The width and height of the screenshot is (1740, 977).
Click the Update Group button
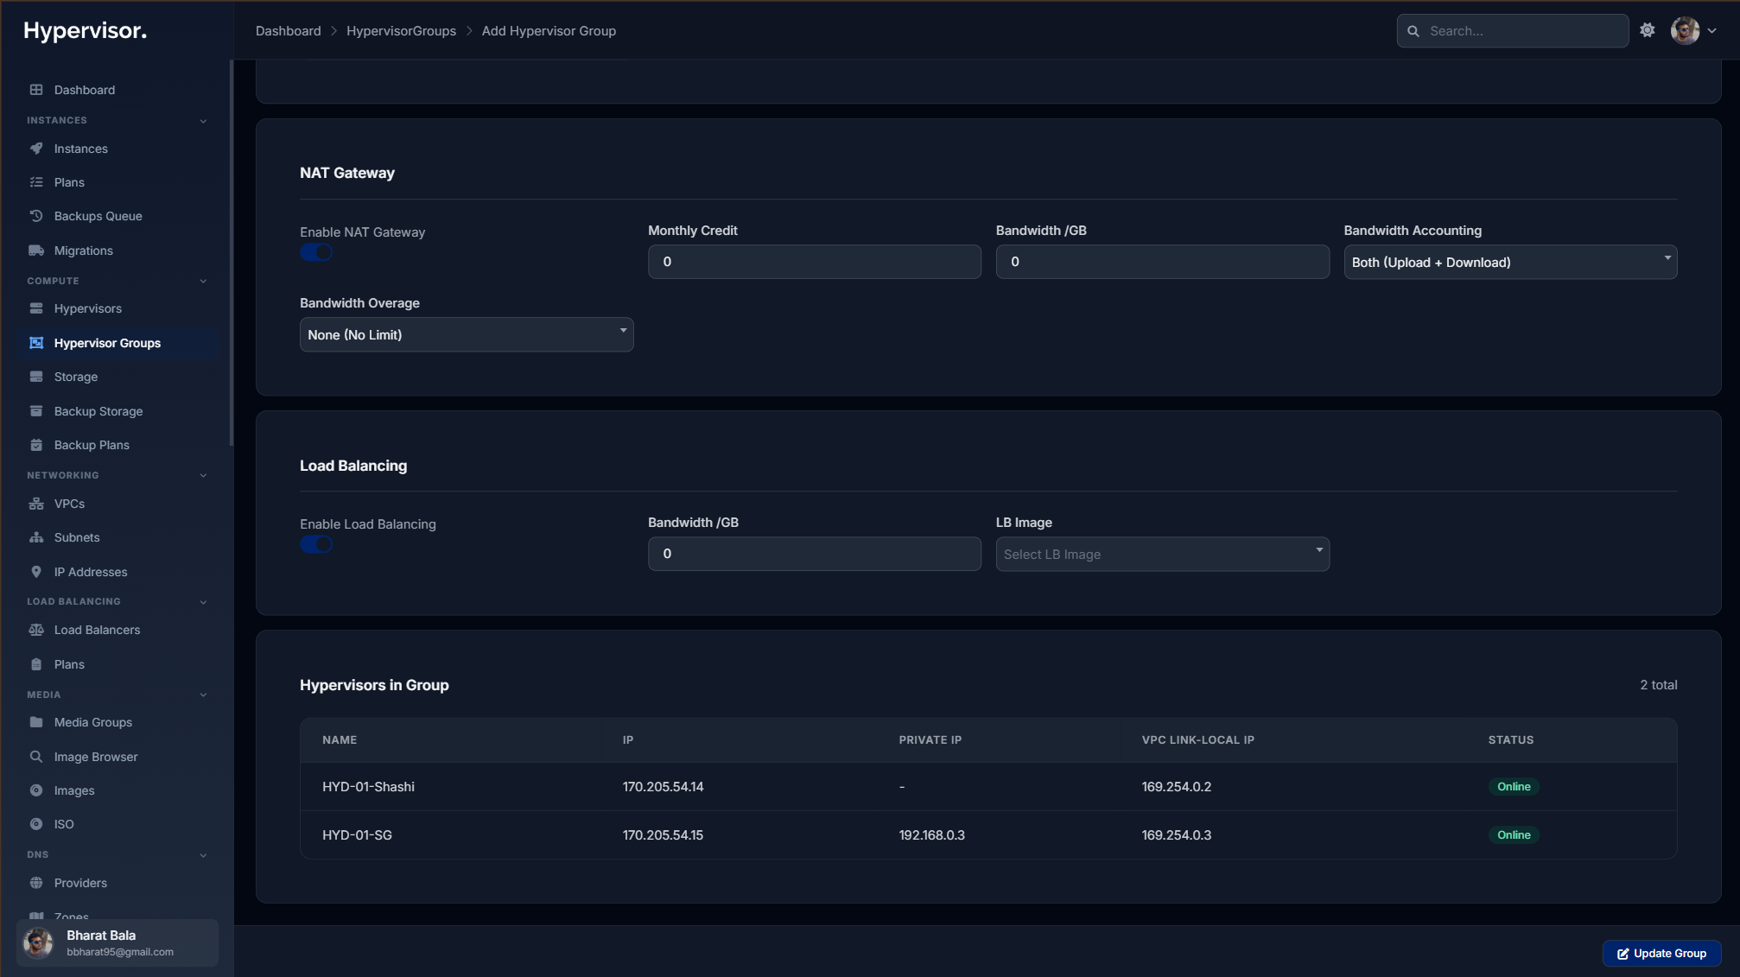[x=1661, y=953]
